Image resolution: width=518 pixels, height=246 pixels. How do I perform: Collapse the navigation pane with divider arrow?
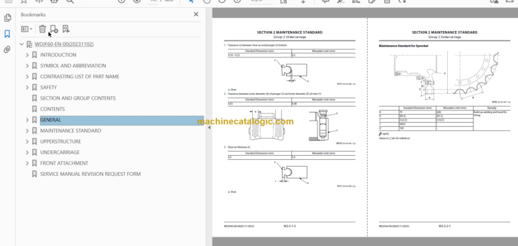209,127
